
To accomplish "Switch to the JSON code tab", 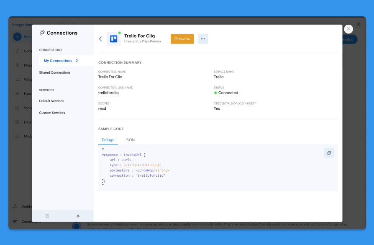I will click(x=130, y=140).
